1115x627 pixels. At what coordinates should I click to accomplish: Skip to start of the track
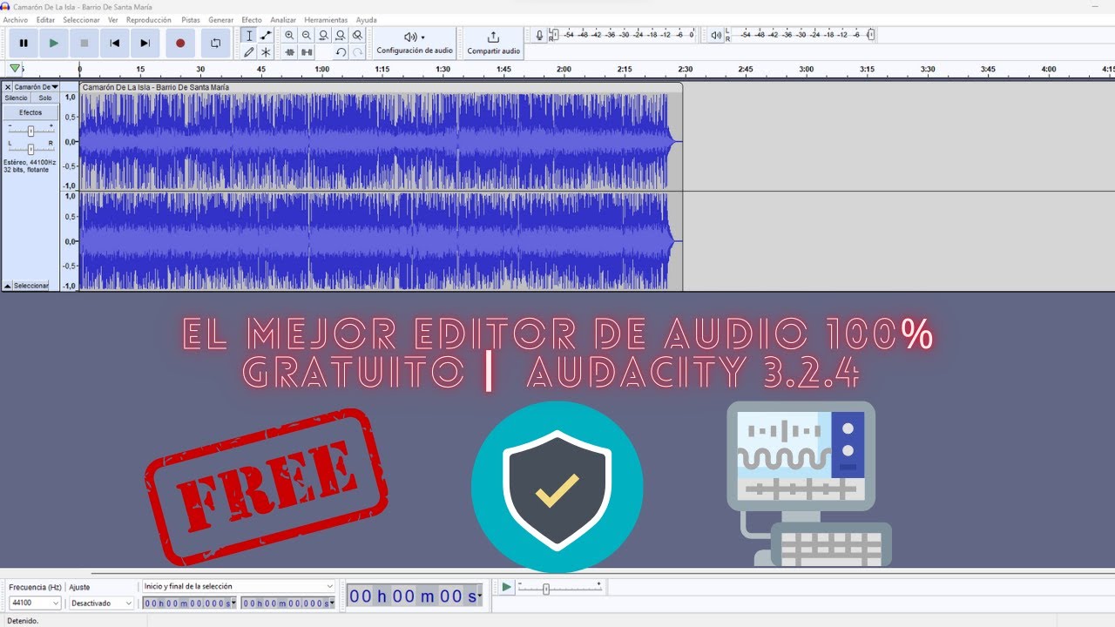click(x=115, y=43)
